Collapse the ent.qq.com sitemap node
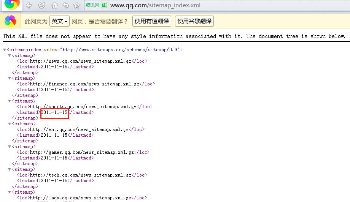This screenshot has height=202, width=350. pyautogui.click(x=10, y=124)
